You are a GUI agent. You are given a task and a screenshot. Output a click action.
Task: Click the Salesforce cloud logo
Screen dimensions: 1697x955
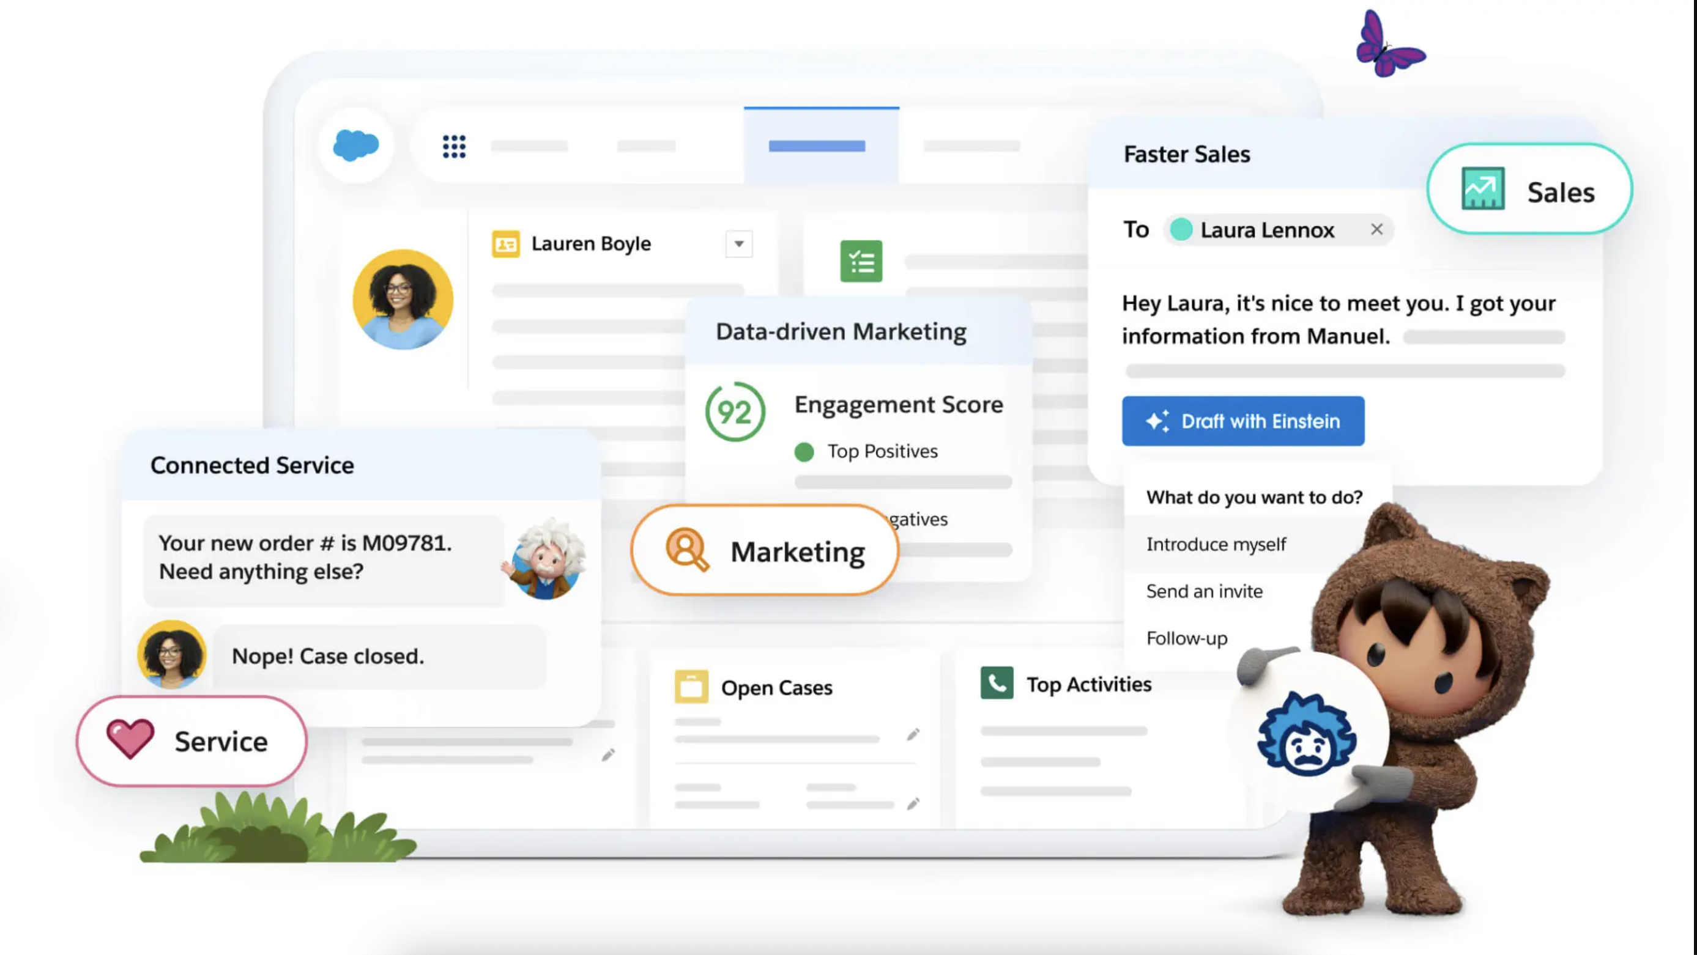[x=356, y=146]
